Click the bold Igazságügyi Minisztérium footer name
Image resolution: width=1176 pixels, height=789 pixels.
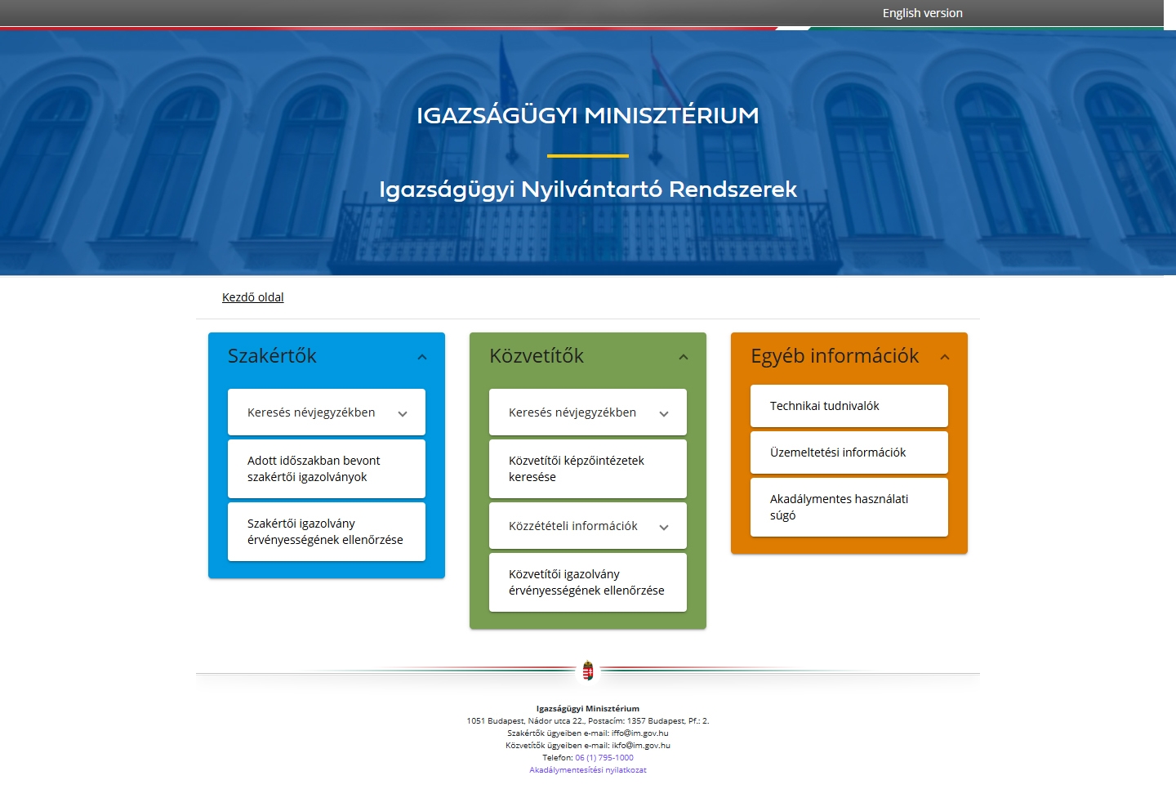pyautogui.click(x=588, y=709)
